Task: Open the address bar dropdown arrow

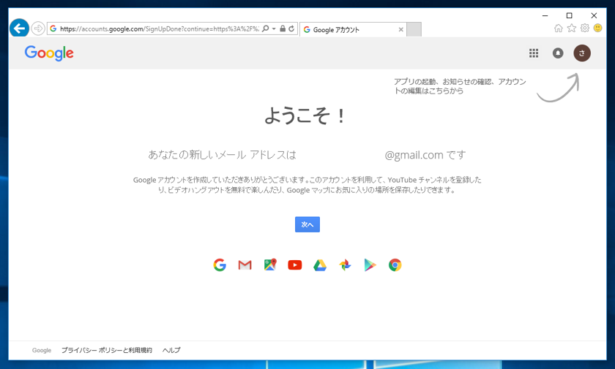Action: 274,28
